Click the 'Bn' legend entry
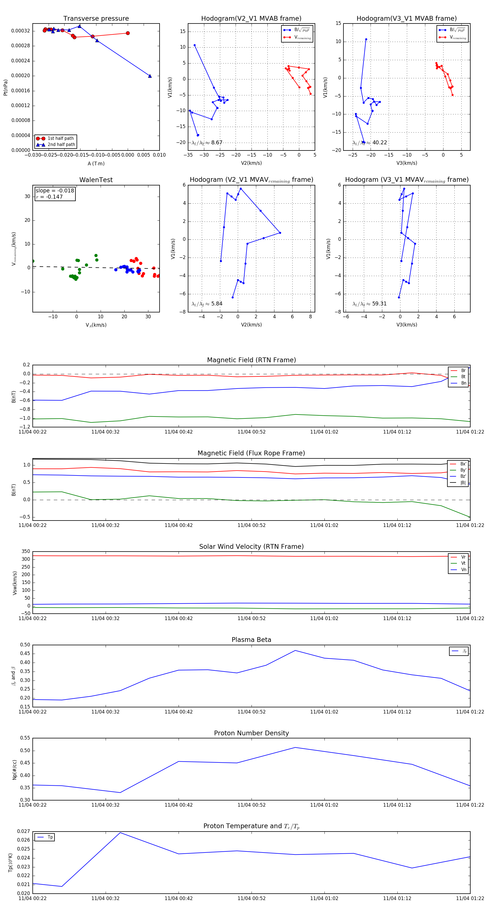 pos(458,383)
